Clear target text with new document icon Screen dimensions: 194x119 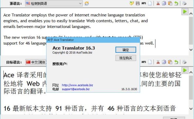tap(150, 62)
